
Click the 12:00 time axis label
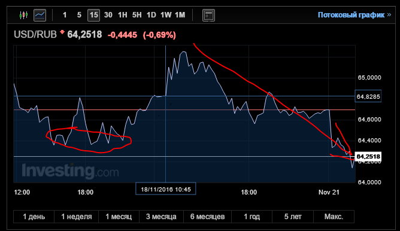pos(22,192)
